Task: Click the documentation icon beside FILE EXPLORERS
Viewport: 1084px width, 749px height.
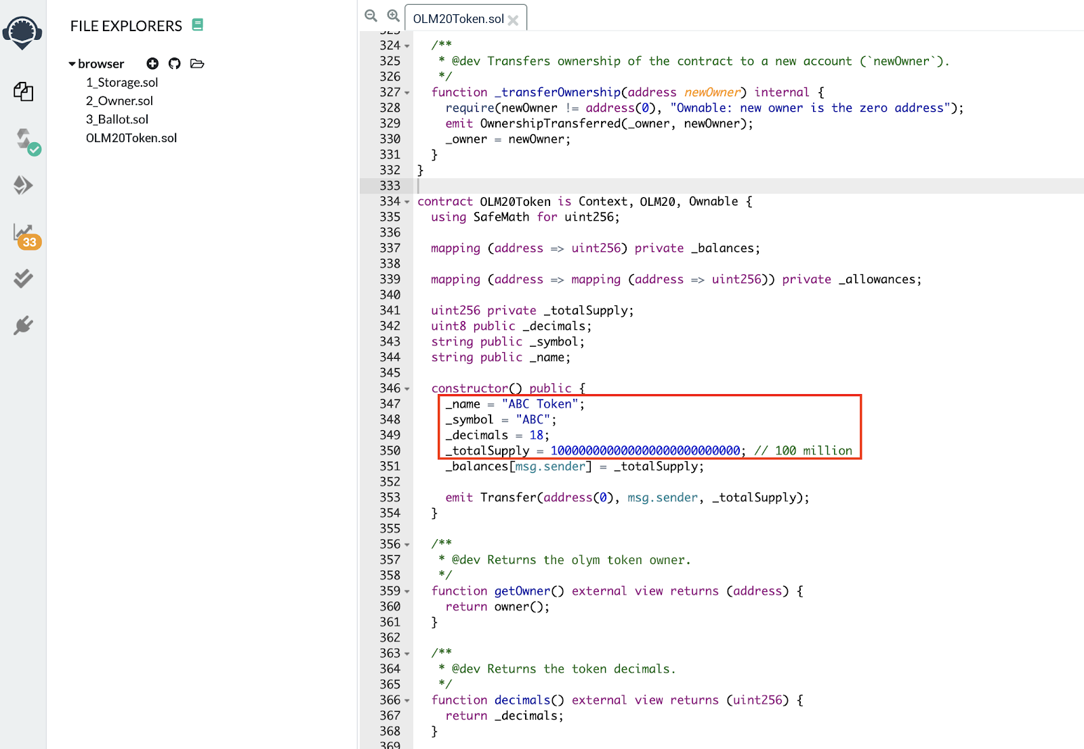Action: pyautogui.click(x=198, y=25)
